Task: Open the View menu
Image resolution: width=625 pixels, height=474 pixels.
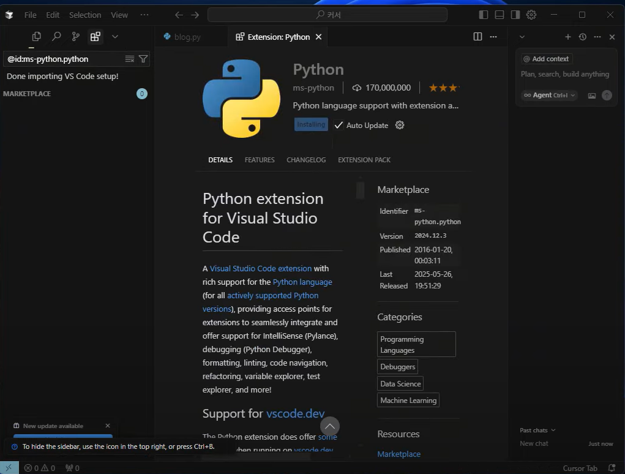Action: (x=119, y=15)
